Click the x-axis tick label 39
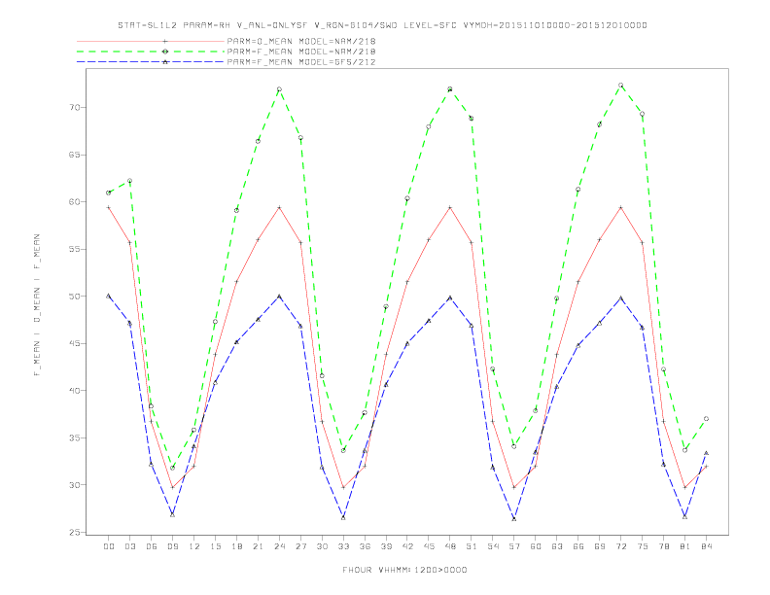Image resolution: width=770 pixels, height=595 pixels. [x=386, y=546]
